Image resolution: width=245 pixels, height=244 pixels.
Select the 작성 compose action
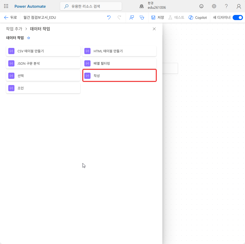(x=119, y=75)
